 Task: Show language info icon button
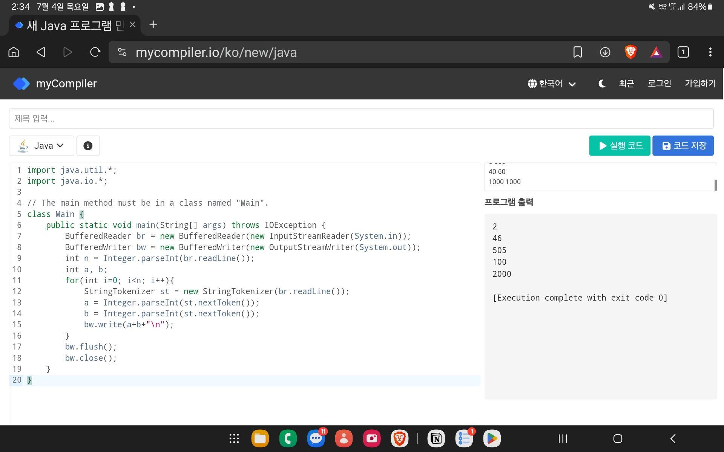point(88,146)
